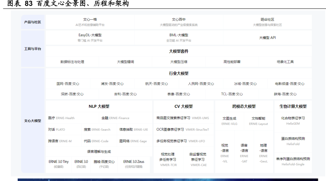The image size is (326, 181).
Task: Click the ERNIE 3.0 Zeus cell
Action: (x=134, y=164)
